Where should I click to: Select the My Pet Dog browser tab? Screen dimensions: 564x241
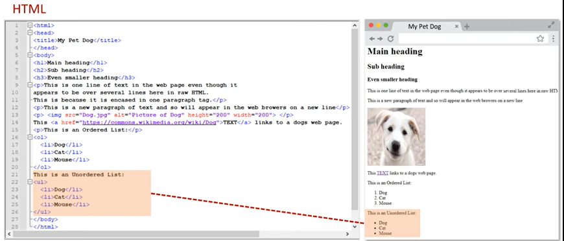tap(427, 27)
